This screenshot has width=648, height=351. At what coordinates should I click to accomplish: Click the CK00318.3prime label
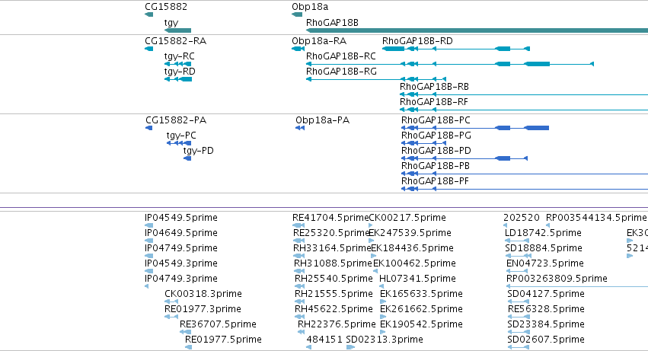click(203, 295)
